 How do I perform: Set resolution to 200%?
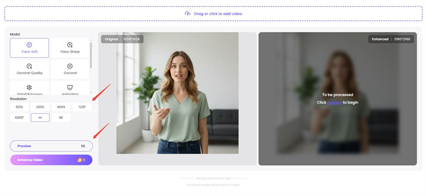40,107
